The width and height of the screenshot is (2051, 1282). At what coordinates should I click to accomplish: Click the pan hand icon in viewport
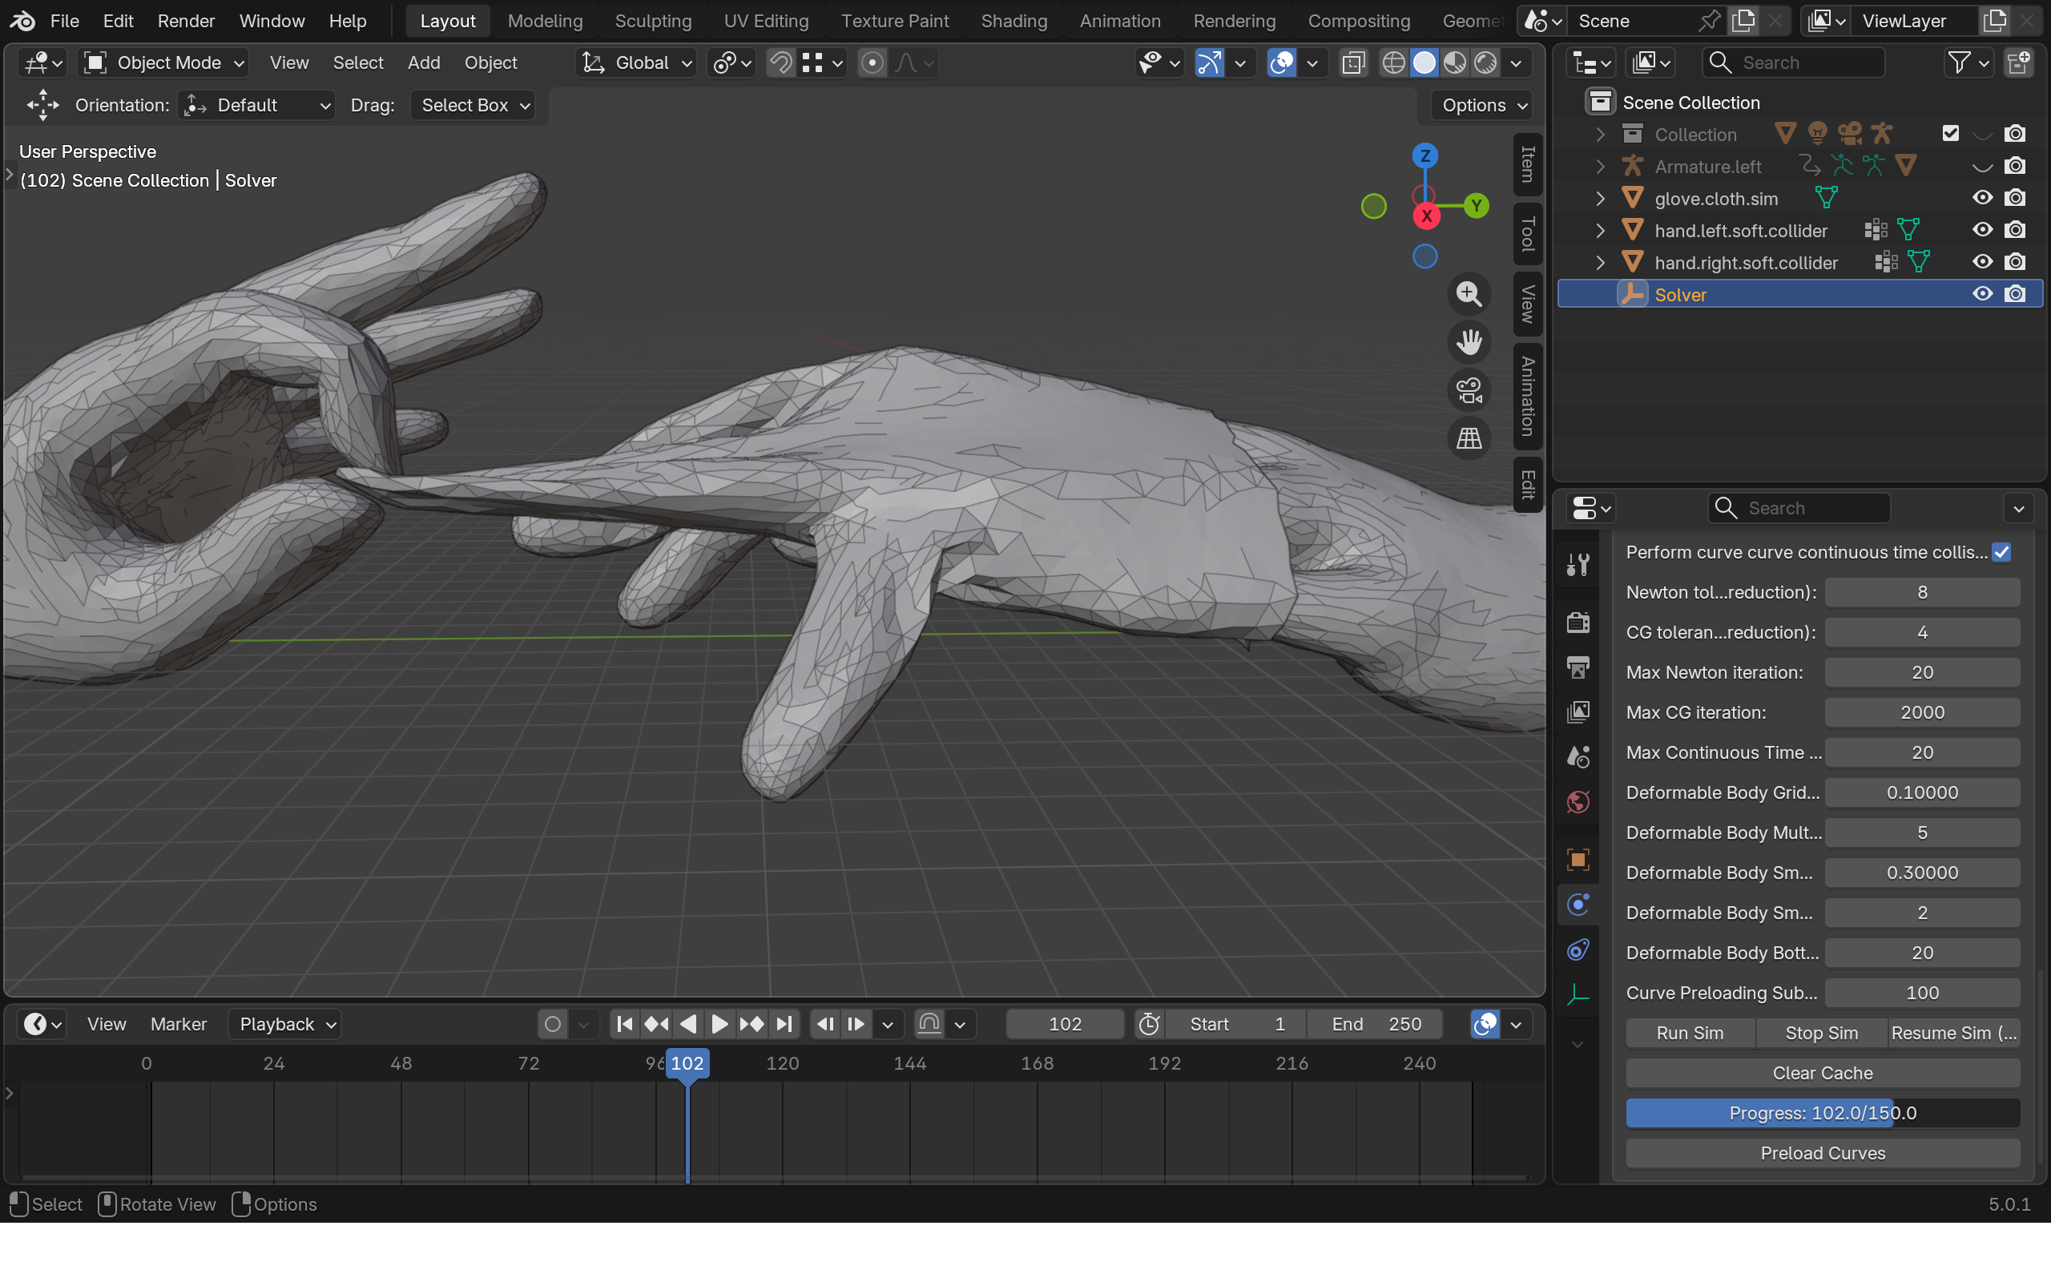(x=1469, y=343)
